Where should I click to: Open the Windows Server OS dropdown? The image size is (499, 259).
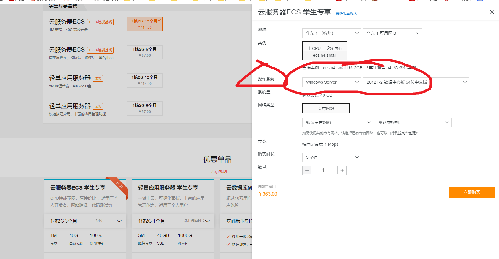click(x=332, y=82)
